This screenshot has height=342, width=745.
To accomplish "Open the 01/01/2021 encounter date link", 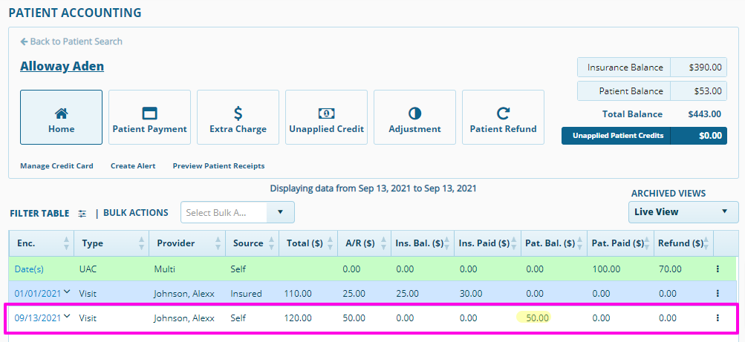I will [38, 294].
